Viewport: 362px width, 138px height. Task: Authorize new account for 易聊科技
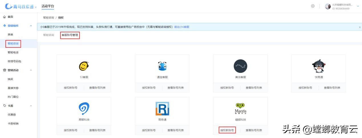point(70,130)
